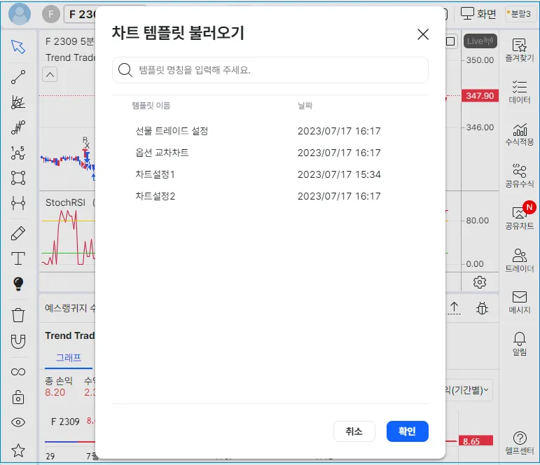Toggle the Live streaming indicator

[x=480, y=41]
